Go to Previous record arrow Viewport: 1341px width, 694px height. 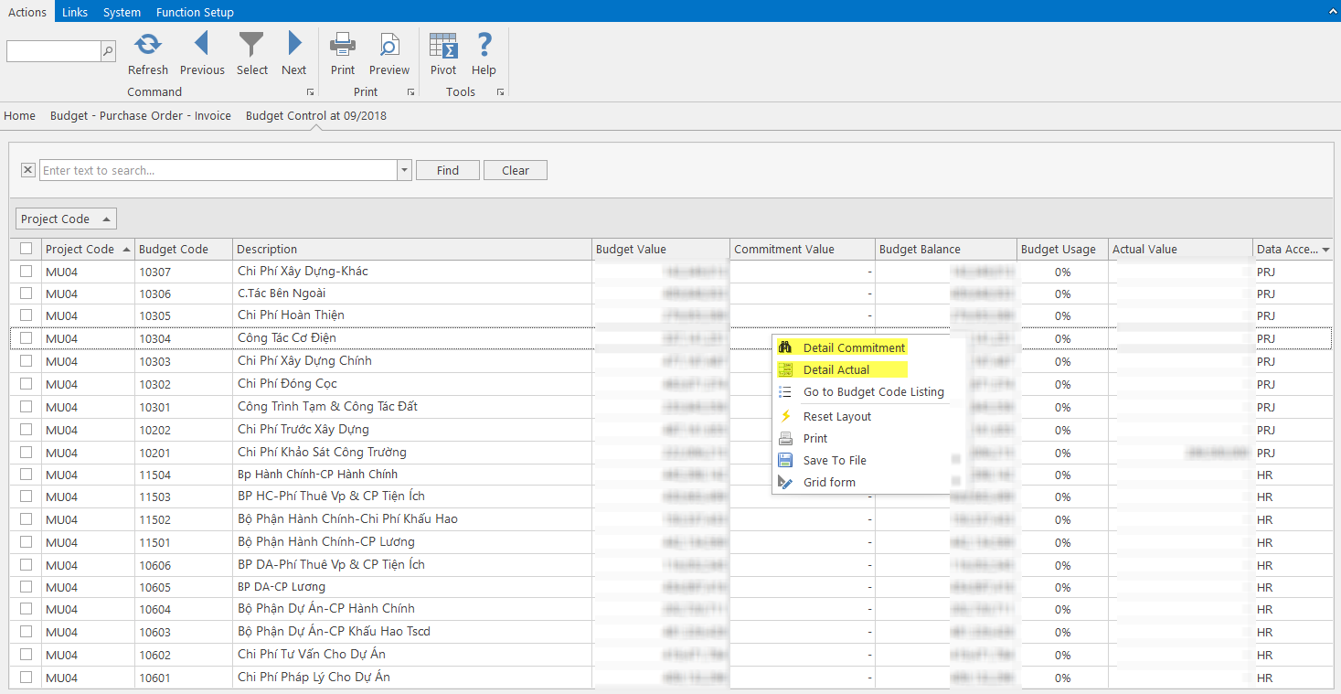click(202, 43)
